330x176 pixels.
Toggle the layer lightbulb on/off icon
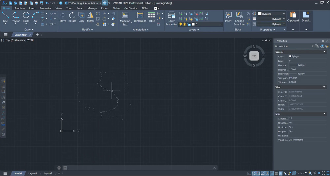click(x=181, y=24)
